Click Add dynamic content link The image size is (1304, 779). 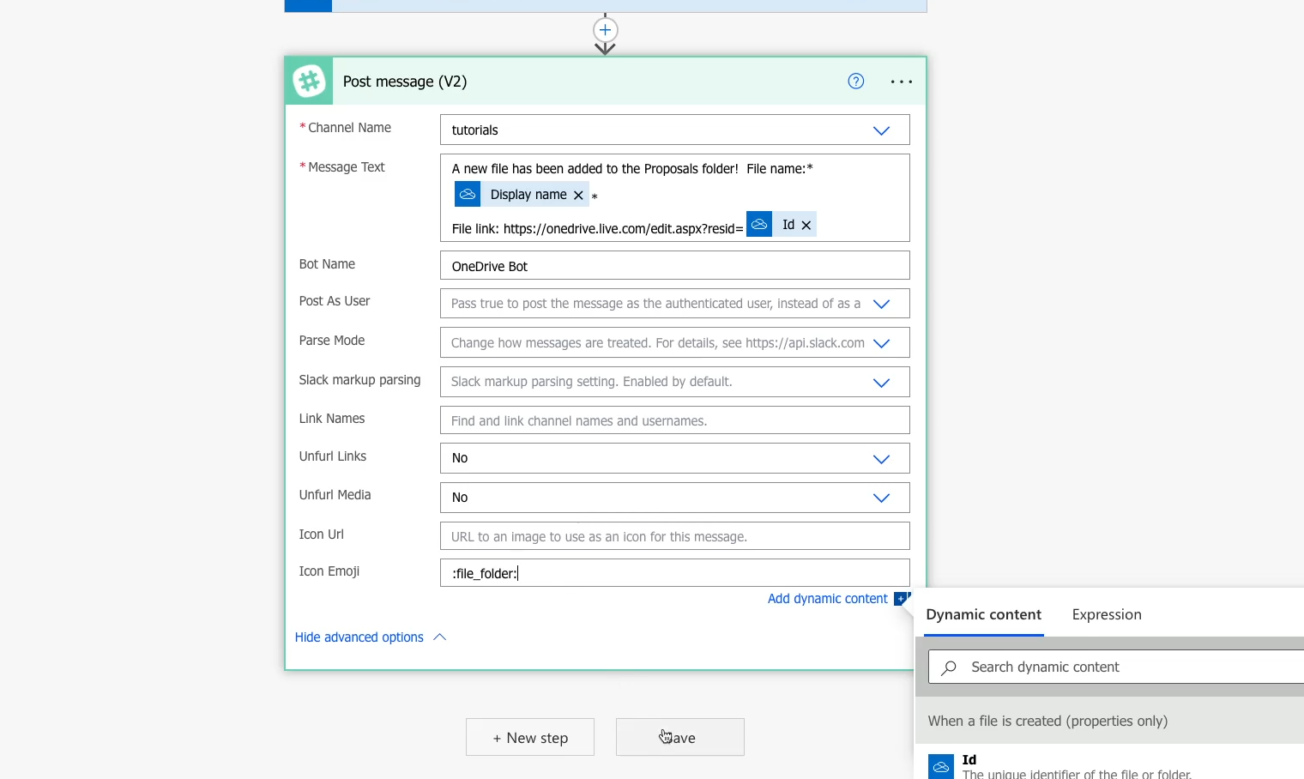[827, 599]
